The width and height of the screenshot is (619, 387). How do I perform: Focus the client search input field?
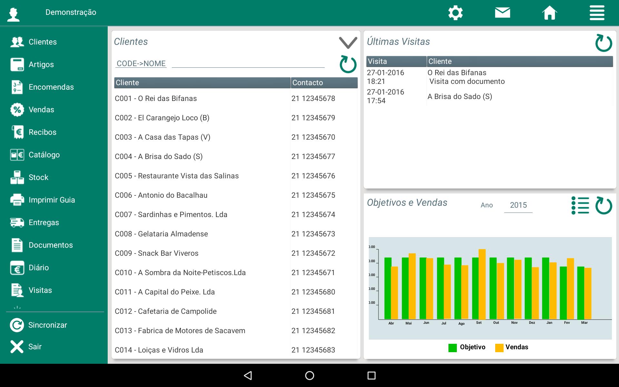pos(248,63)
